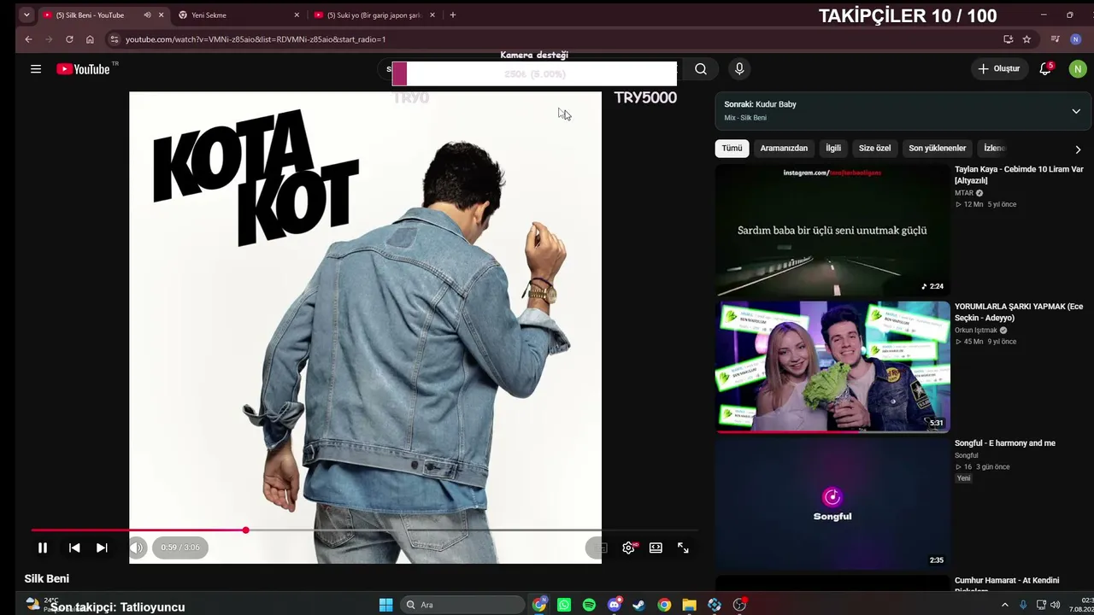Go forward in browser history
This screenshot has width=1094, height=615.
[x=49, y=39]
